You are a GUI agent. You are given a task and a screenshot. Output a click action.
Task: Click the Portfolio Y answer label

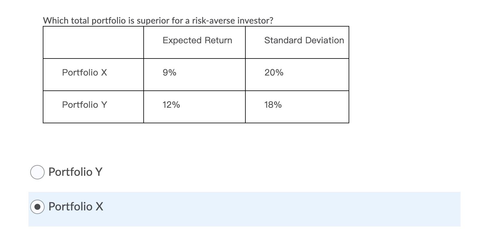75,171
